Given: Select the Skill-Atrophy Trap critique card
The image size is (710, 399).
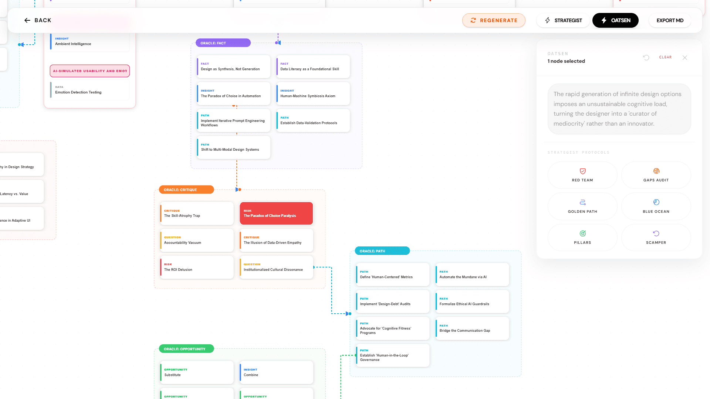Looking at the screenshot, I should 197,214.
